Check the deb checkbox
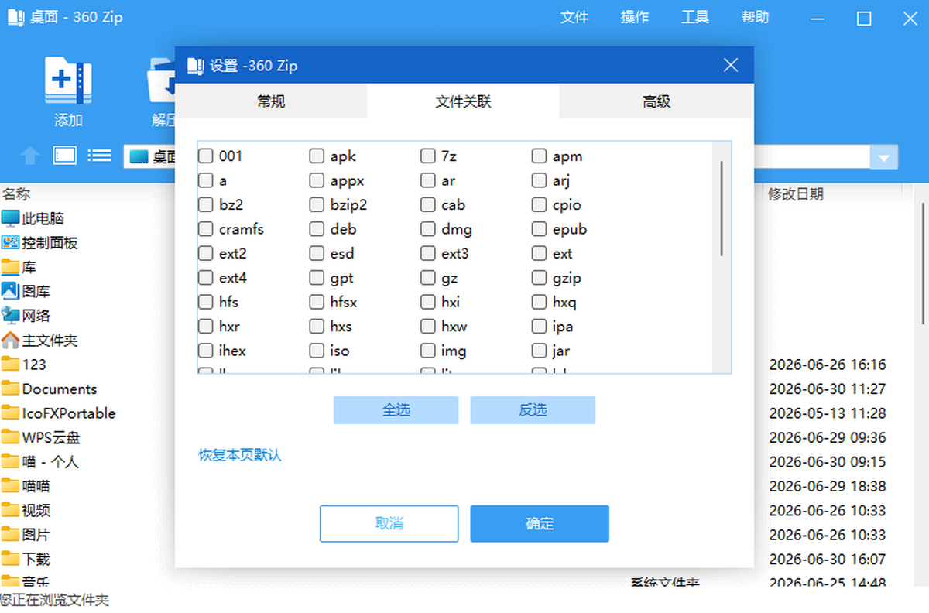Screen dimensions: 929x613 pyautogui.click(x=317, y=229)
